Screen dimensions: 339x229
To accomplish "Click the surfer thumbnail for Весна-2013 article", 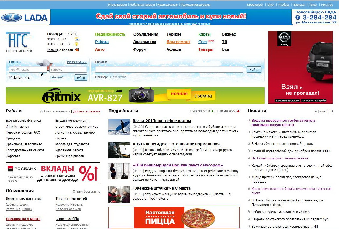I will 119,127.
